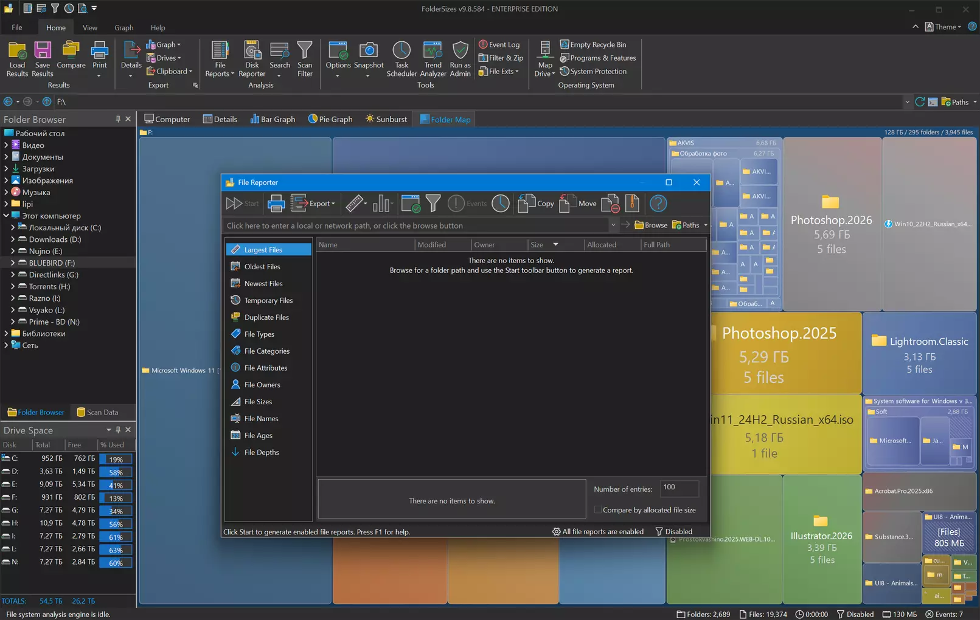
Task: Select Duplicate Files report
Action: (x=266, y=317)
